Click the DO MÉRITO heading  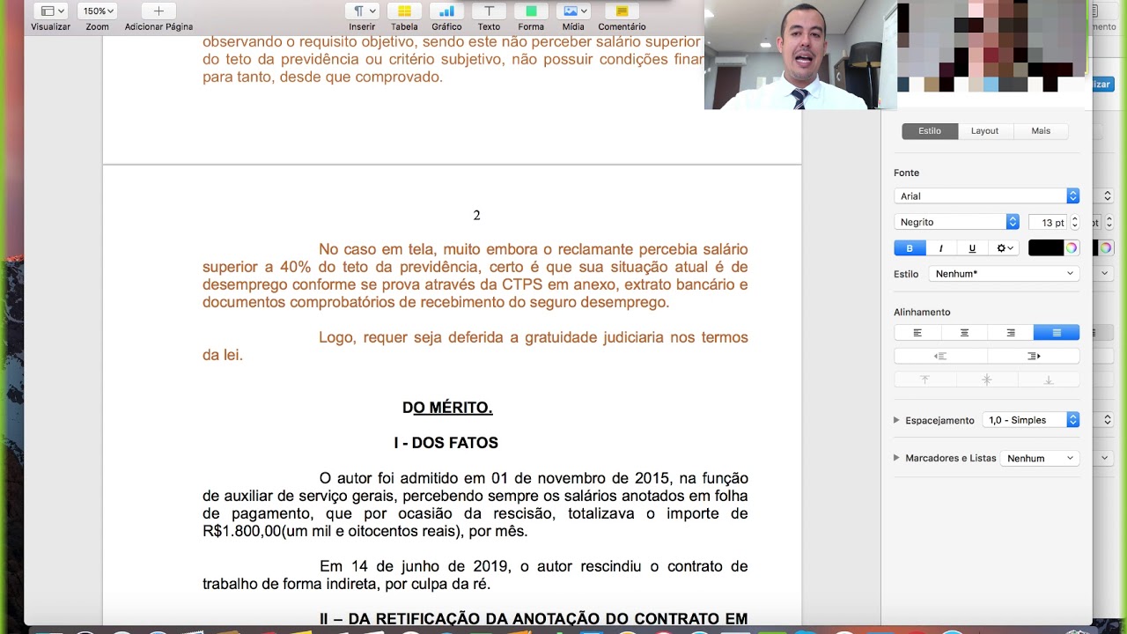click(447, 408)
